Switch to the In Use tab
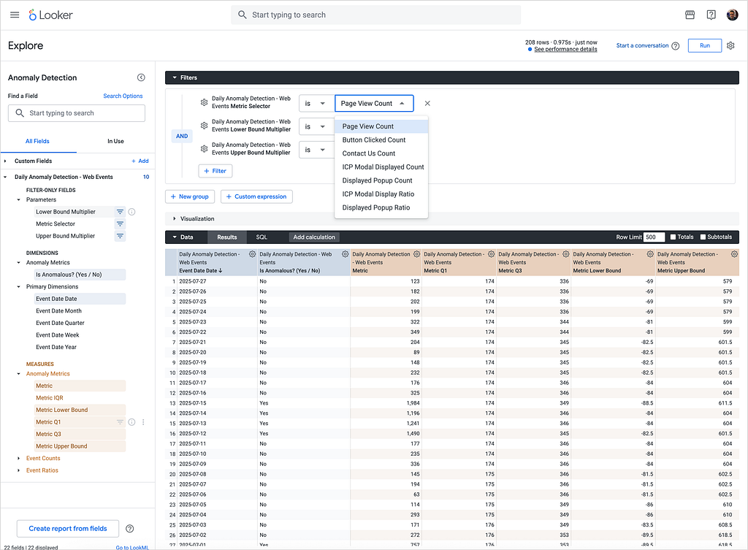Image resolution: width=748 pixels, height=550 pixels. (115, 141)
